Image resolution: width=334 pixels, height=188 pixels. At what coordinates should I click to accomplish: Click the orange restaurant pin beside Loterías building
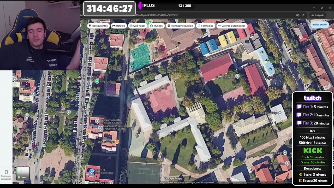(89, 132)
